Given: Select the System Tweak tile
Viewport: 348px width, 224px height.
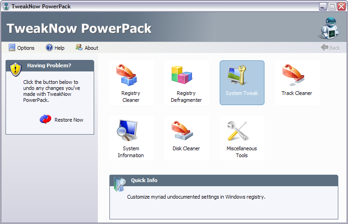Looking at the screenshot, I should tap(242, 83).
